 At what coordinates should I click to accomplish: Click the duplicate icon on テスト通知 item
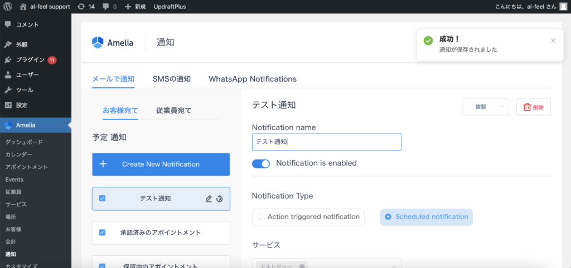pos(220,198)
